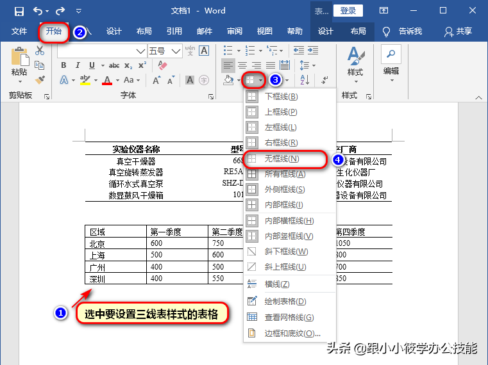This screenshot has width=488, height=365.
Task: Choose 无框线(N) from the borders menu
Action: pos(282,158)
